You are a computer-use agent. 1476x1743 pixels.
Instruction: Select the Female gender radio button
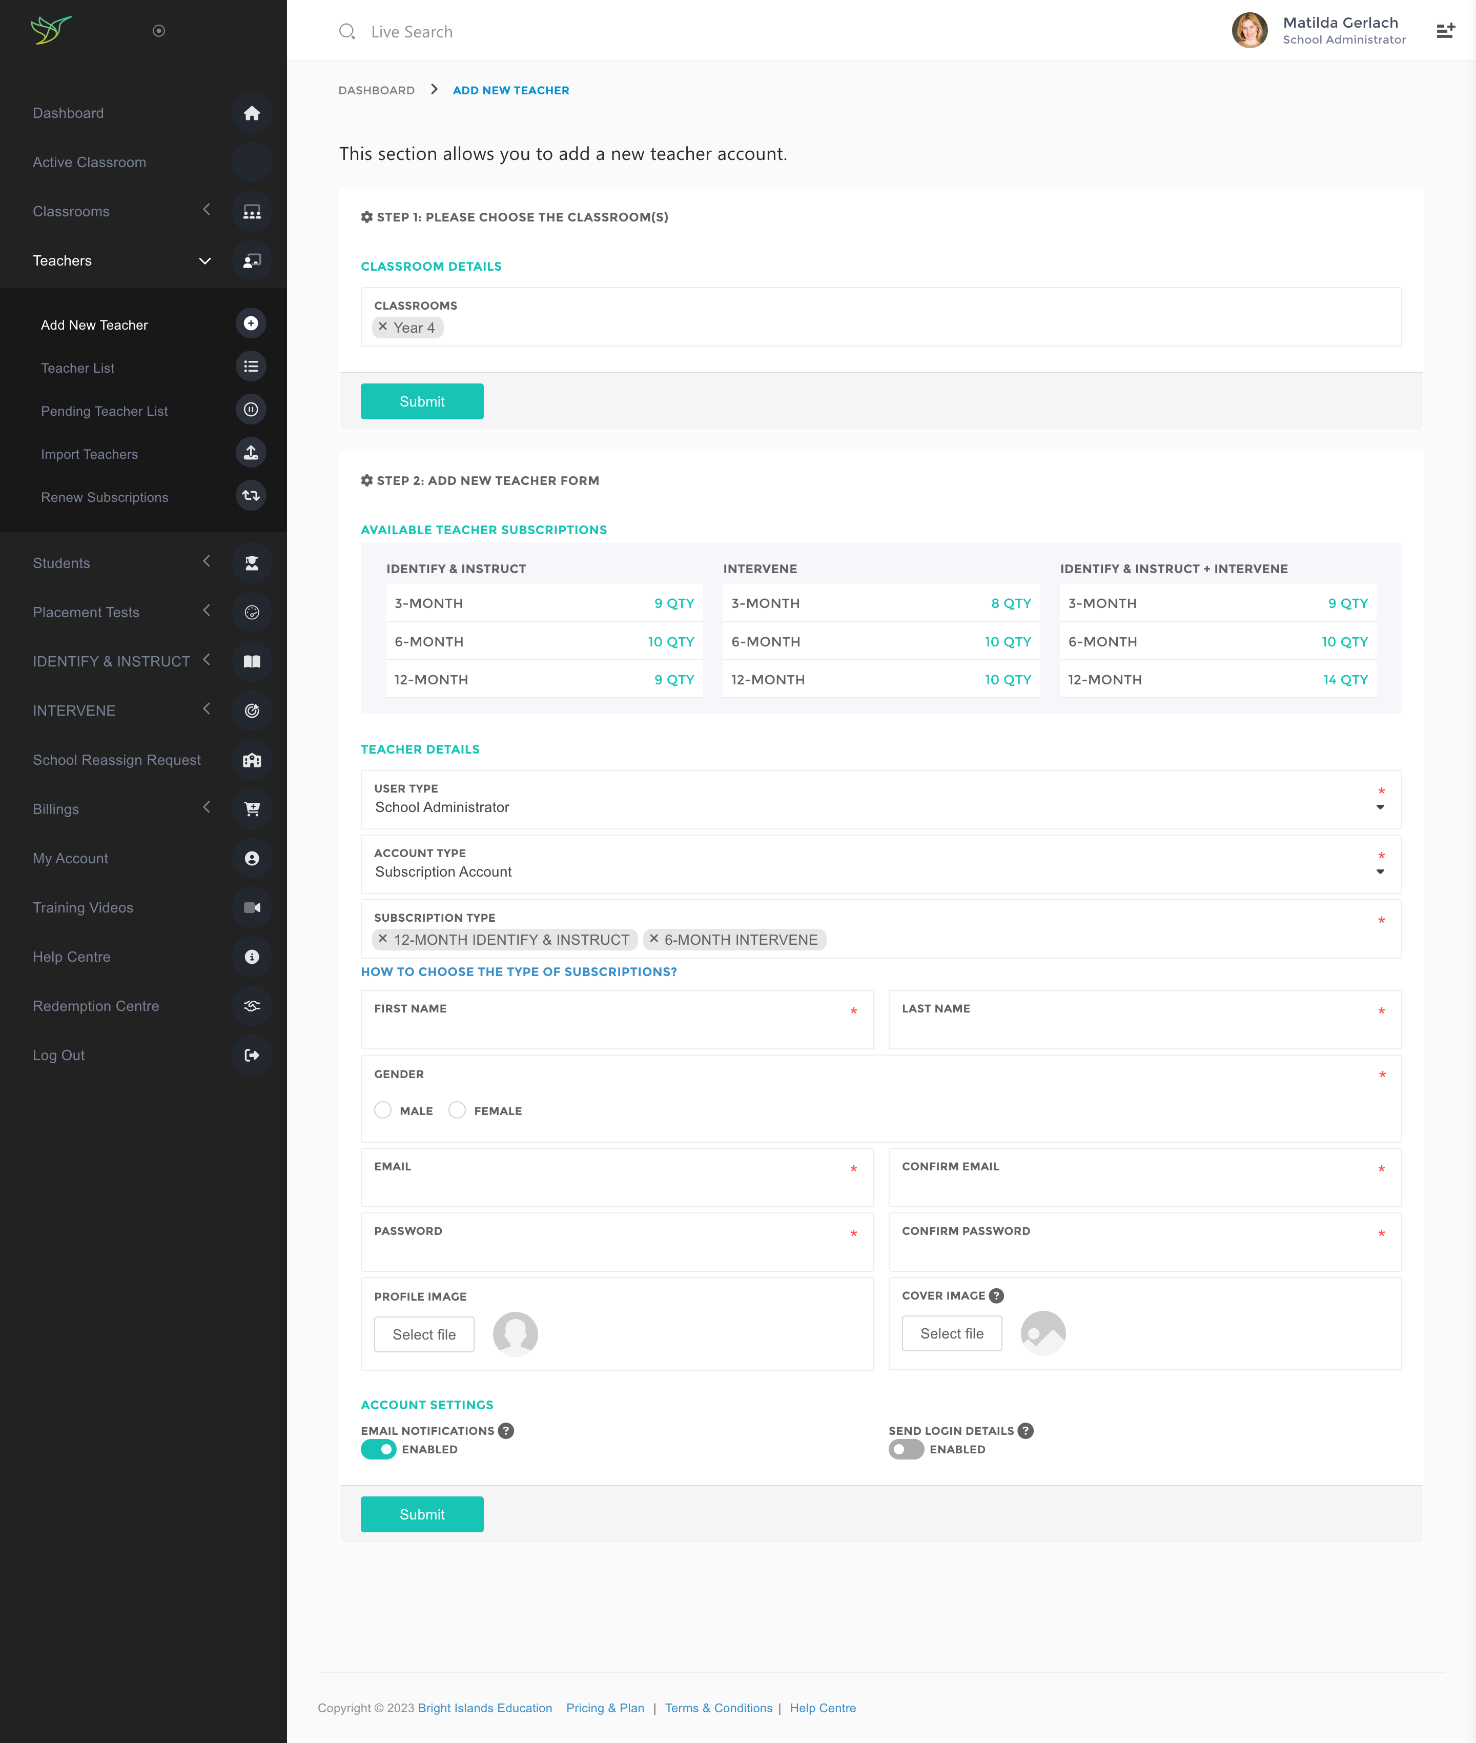click(x=457, y=1109)
